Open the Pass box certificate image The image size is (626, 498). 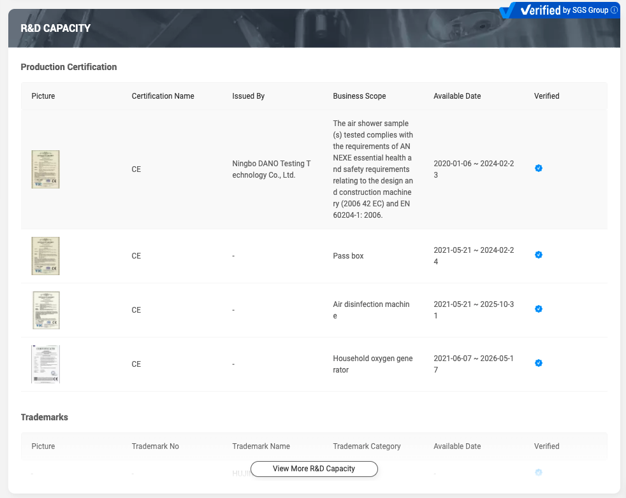point(45,256)
